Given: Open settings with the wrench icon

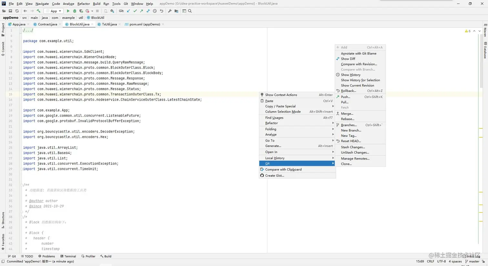Looking at the screenshot, I should [170, 11].
